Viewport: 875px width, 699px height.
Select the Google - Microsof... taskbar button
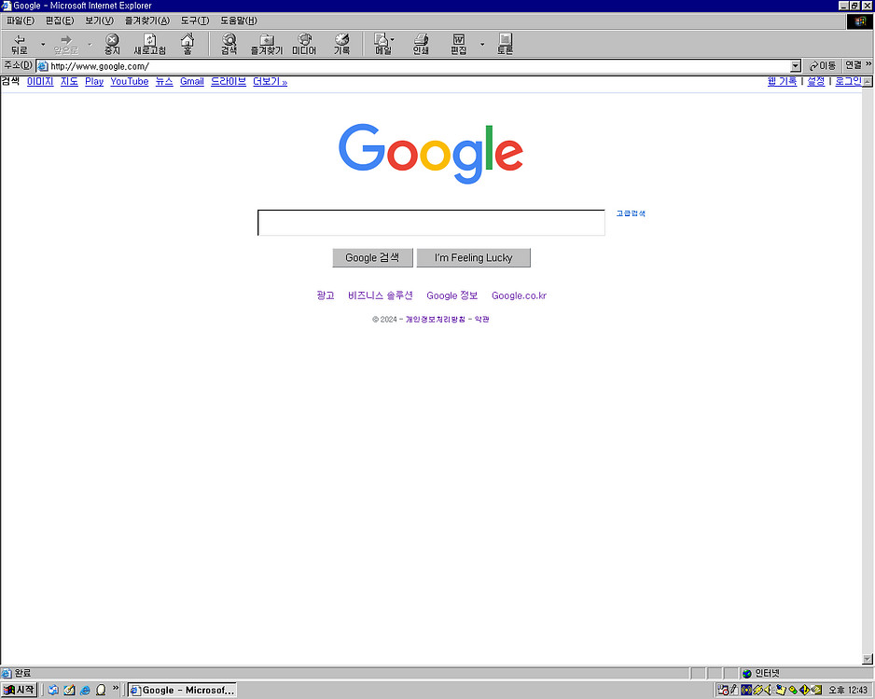(x=182, y=690)
